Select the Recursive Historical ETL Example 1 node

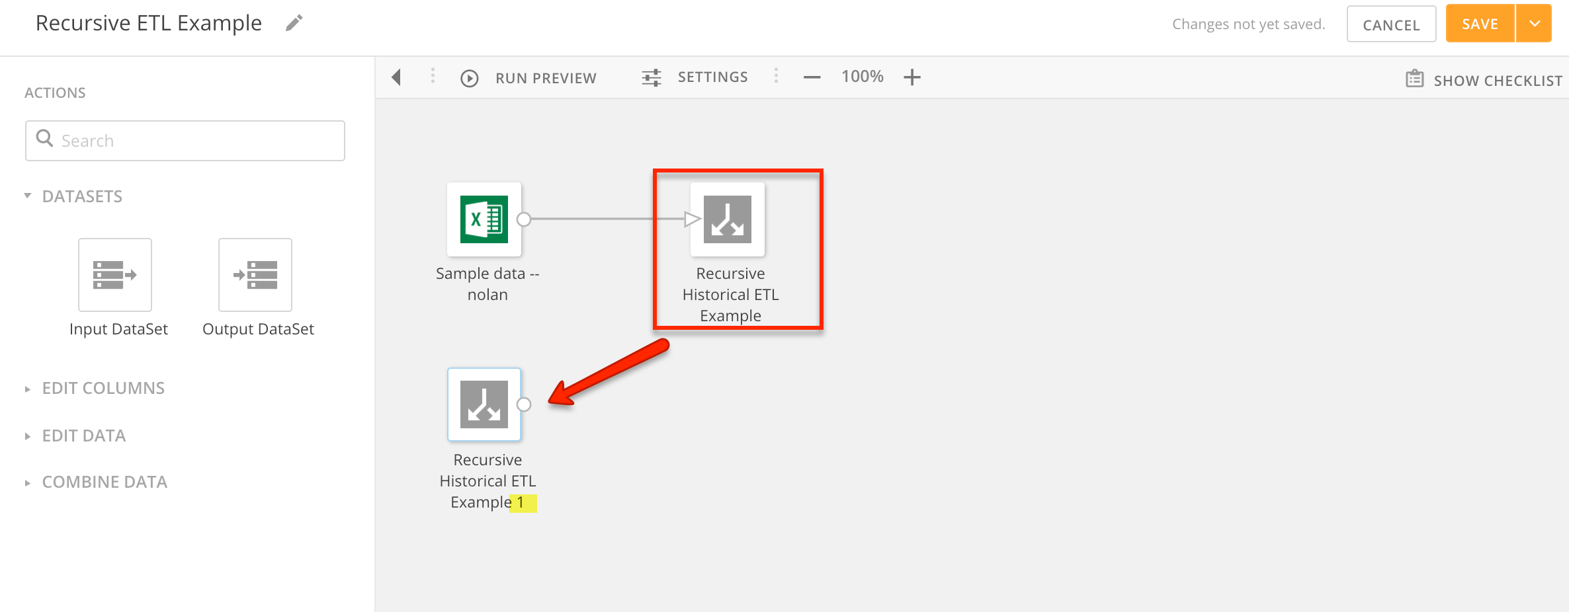[x=484, y=404]
